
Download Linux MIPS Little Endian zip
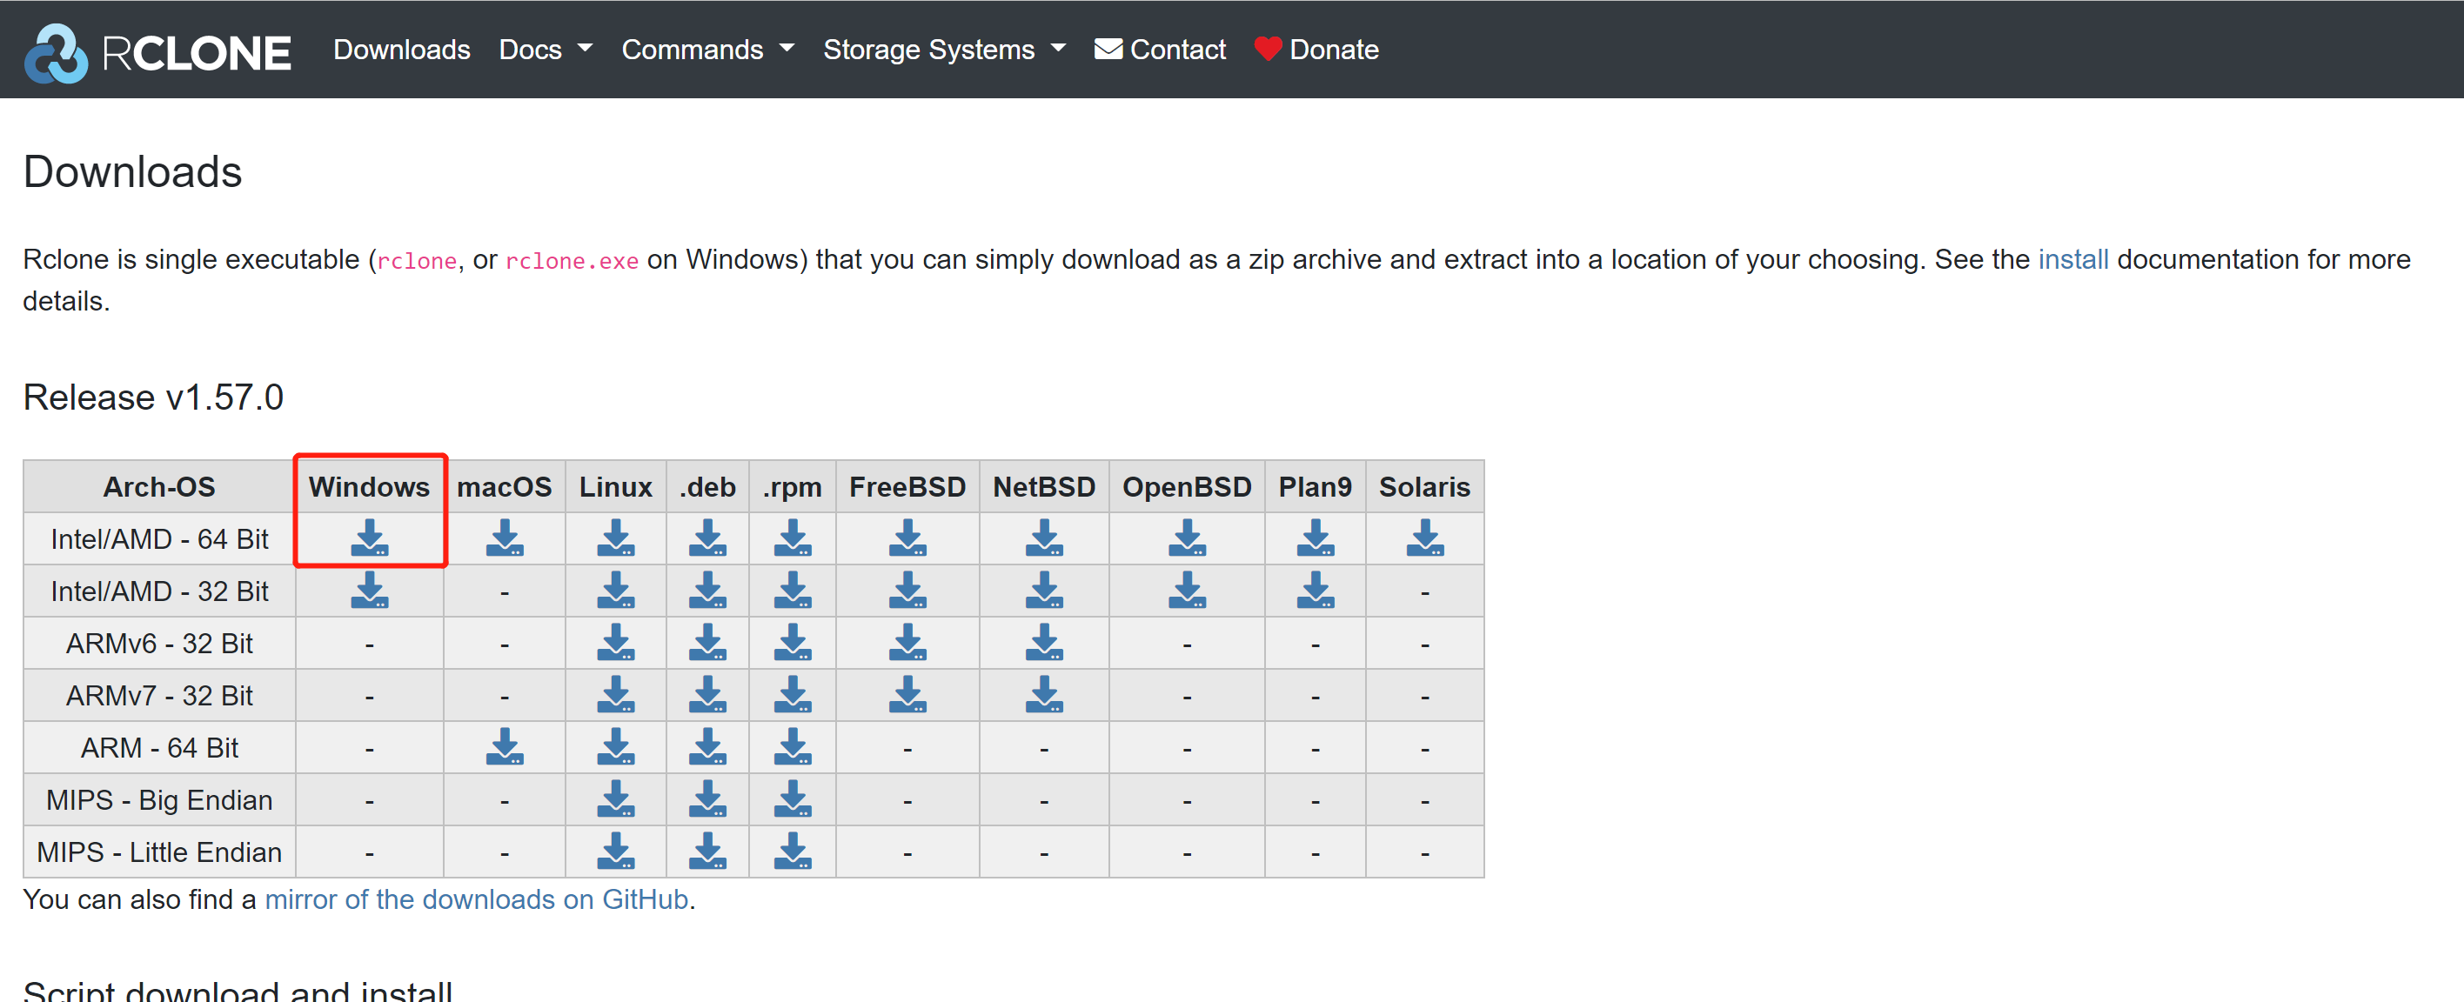(x=615, y=851)
